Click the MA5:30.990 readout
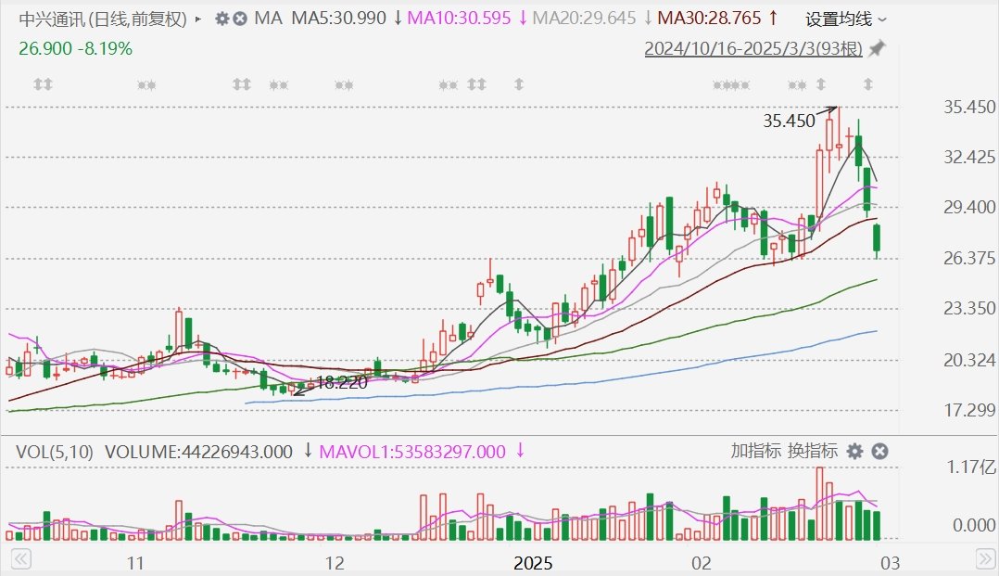 pos(339,19)
